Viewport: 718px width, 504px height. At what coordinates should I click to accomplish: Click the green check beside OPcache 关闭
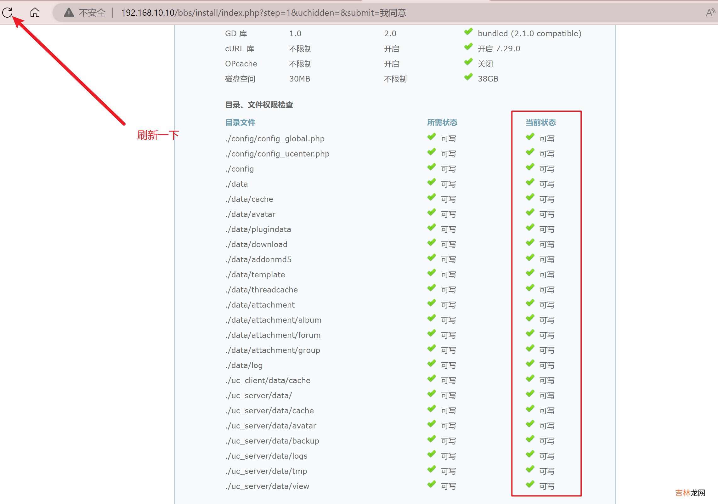pyautogui.click(x=468, y=62)
